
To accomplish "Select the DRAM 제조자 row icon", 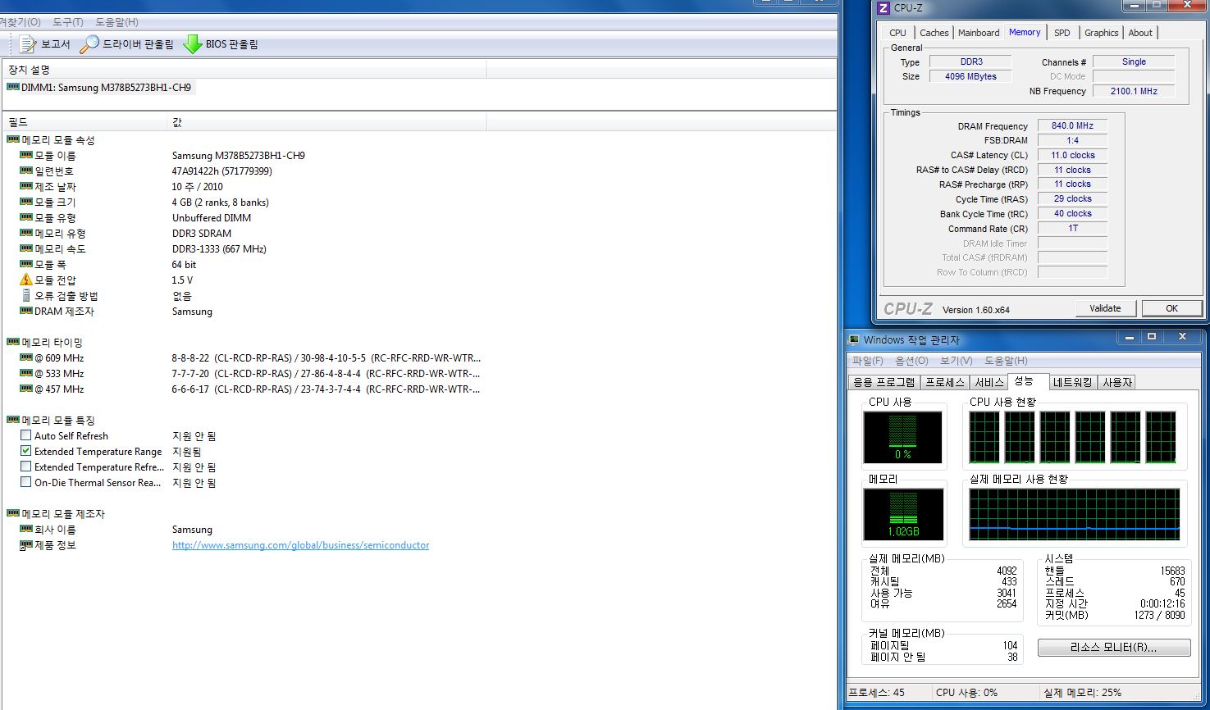I will coord(26,311).
